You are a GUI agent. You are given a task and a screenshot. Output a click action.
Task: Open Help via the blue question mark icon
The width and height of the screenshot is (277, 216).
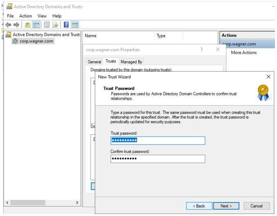[66, 25]
